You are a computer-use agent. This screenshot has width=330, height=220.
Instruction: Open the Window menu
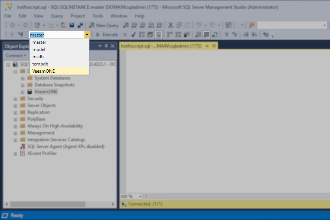pyautogui.click(x=119, y=16)
